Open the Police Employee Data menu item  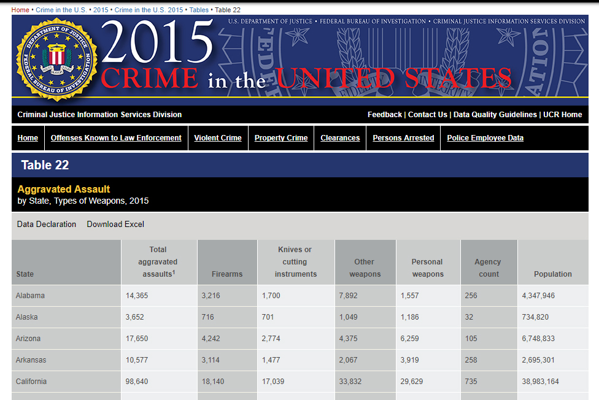point(485,138)
